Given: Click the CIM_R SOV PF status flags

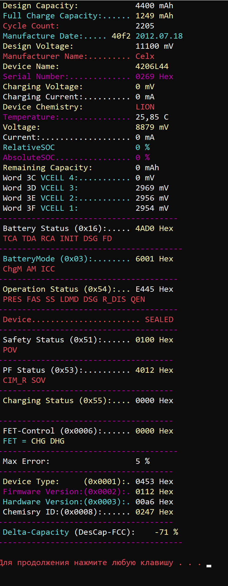Looking at the screenshot, I should (x=24, y=380).
